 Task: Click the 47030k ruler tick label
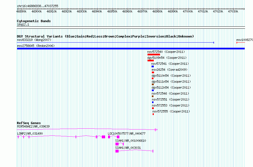[233, 11]
